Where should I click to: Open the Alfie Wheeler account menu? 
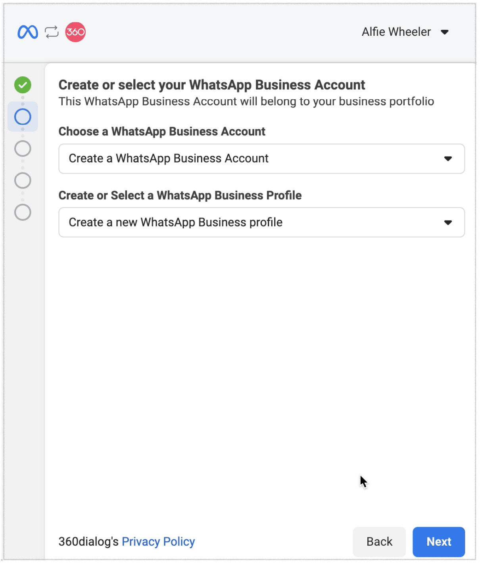(405, 32)
